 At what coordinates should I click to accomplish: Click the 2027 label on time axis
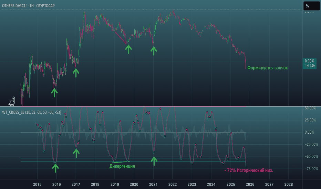[x=269, y=185]
